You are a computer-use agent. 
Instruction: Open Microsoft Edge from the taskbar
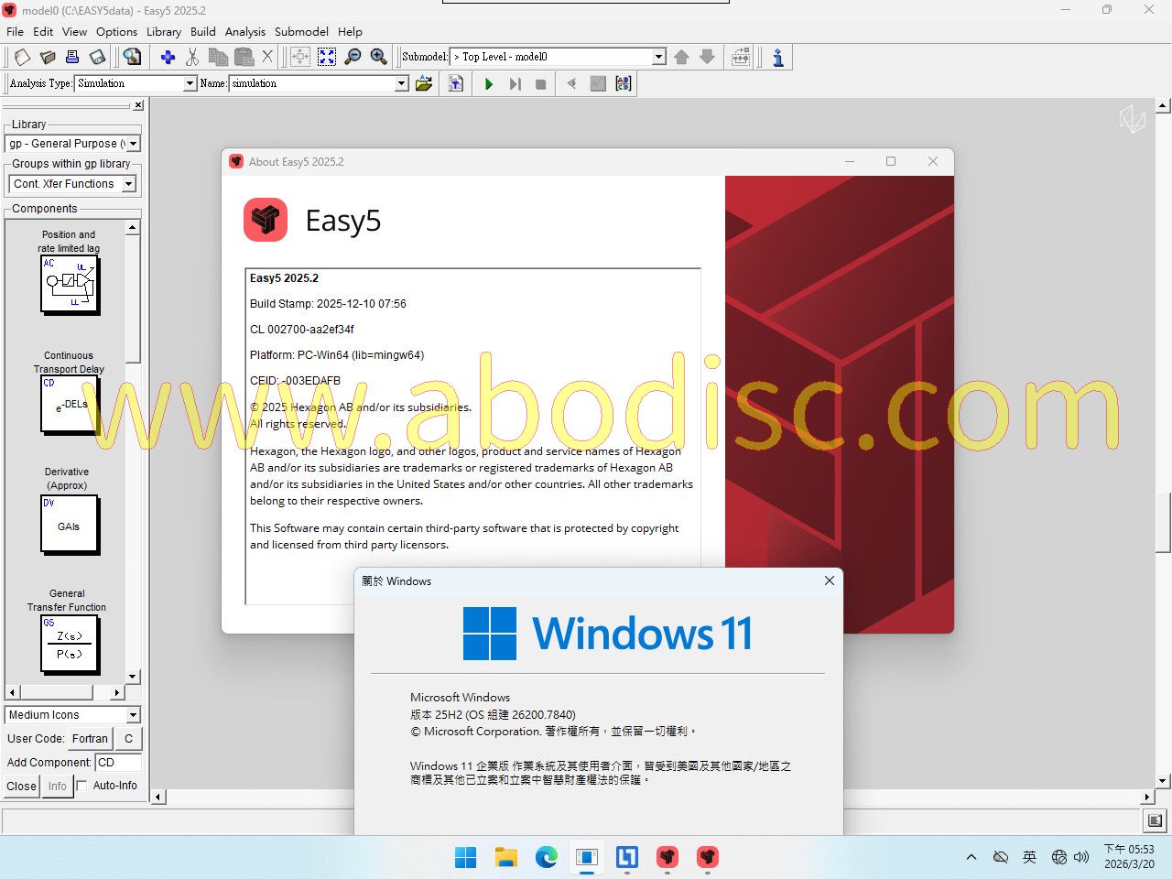tap(547, 857)
